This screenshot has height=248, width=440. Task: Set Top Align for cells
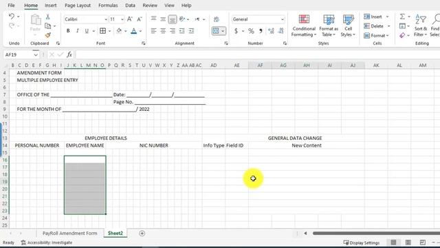[x=153, y=19]
